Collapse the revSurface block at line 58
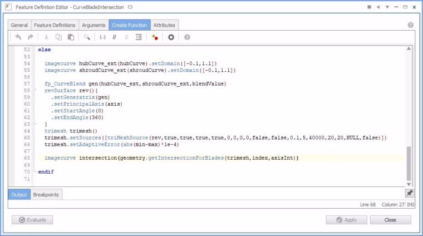 (x=35, y=90)
